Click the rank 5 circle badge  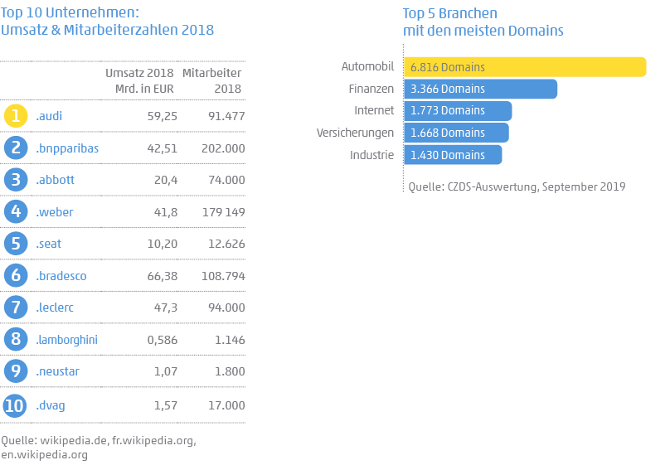(16, 244)
